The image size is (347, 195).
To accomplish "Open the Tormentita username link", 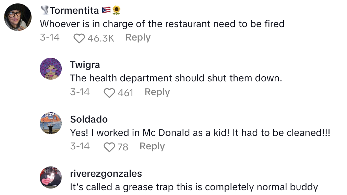I will coord(74,11).
